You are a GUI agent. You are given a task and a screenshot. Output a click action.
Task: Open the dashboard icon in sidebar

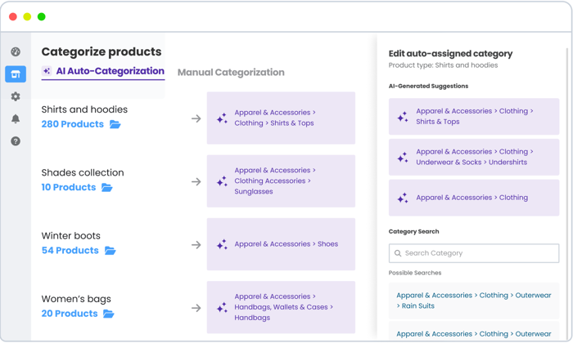tap(16, 52)
